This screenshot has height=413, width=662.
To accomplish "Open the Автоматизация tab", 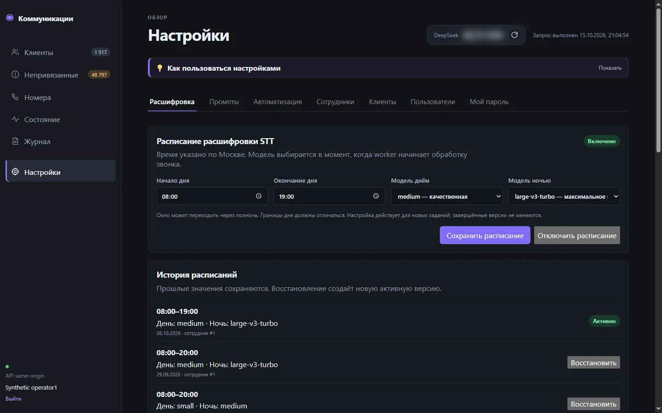I will click(278, 102).
